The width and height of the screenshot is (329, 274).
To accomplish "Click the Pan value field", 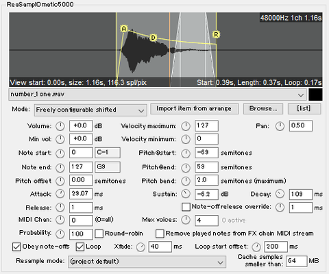I will pos(301,126).
